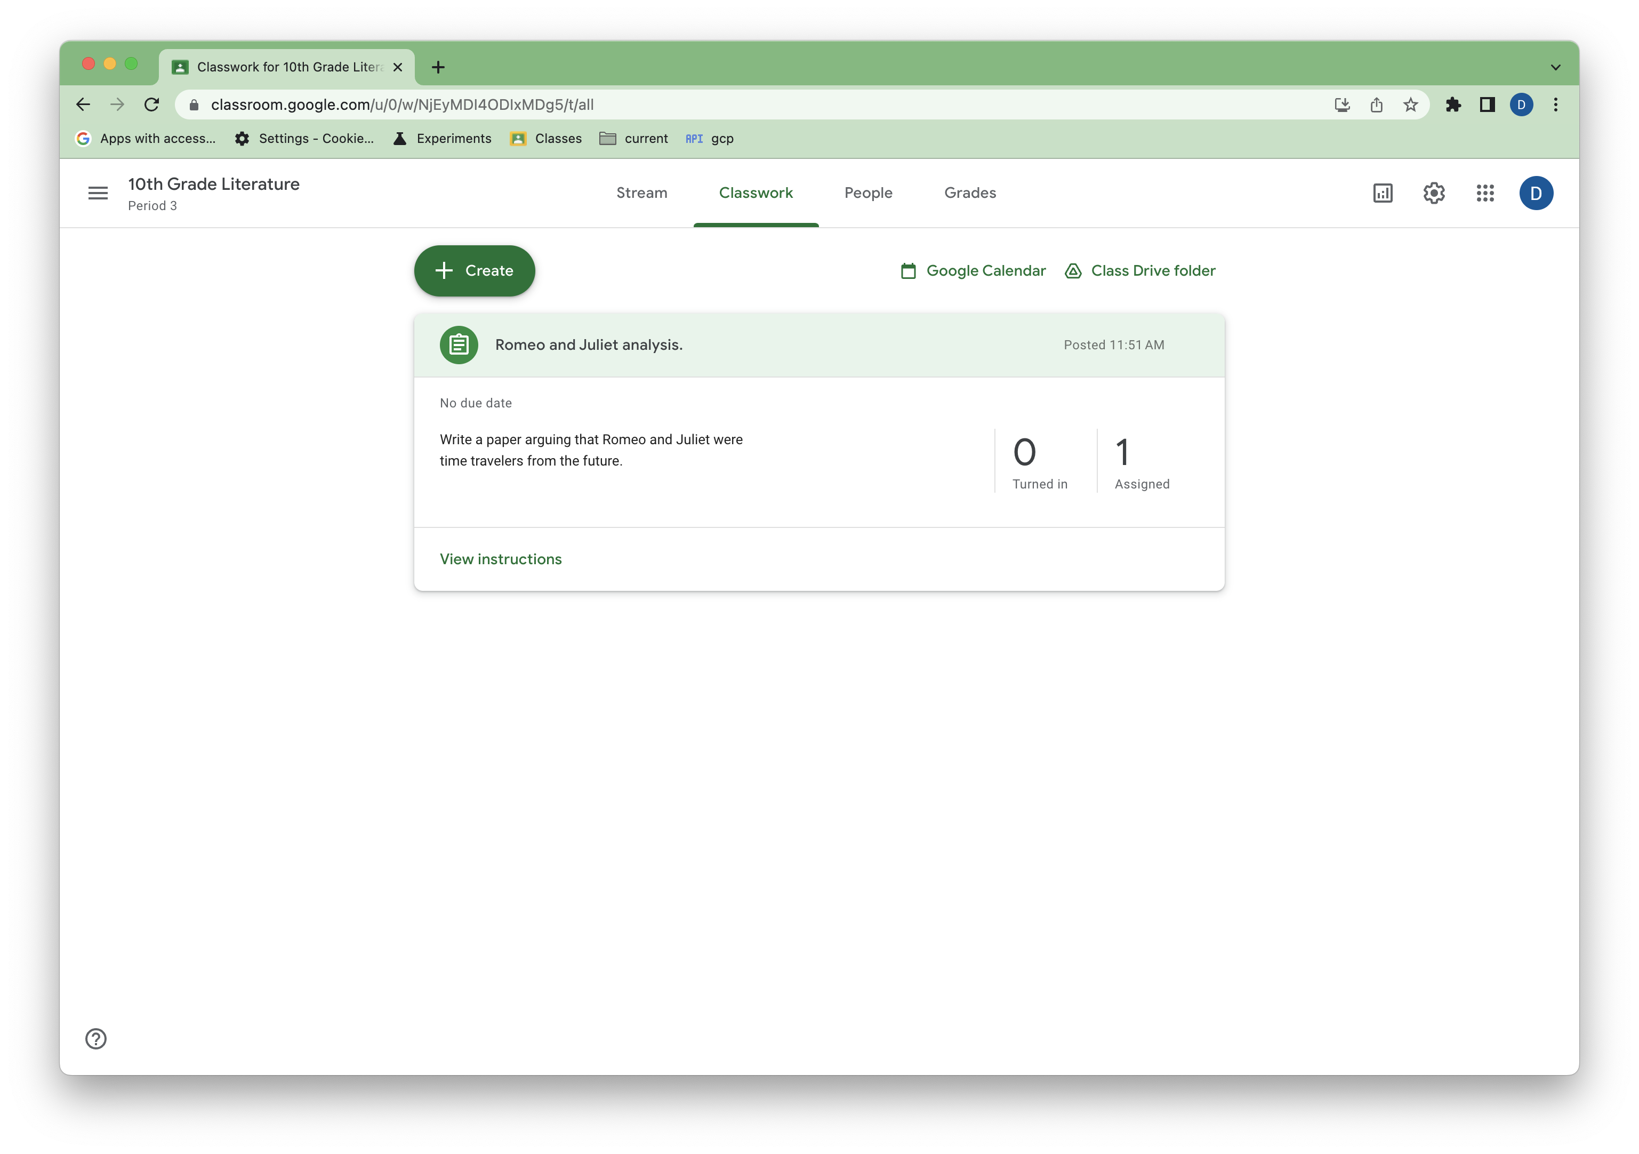Click the help button at bottom left
This screenshot has height=1154, width=1639.
tap(95, 1038)
